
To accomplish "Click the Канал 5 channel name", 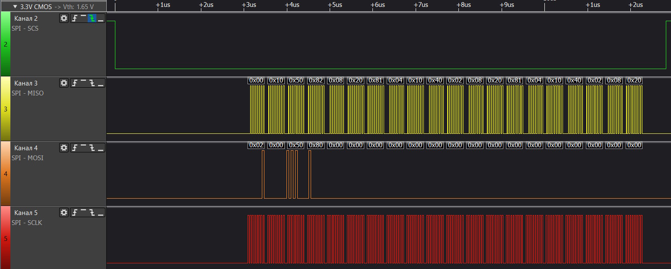I will [x=26, y=213].
